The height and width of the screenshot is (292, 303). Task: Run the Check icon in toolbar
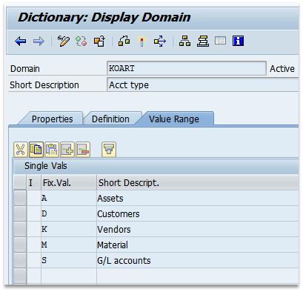(124, 41)
